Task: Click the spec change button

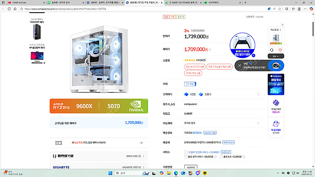Action: [191, 167]
